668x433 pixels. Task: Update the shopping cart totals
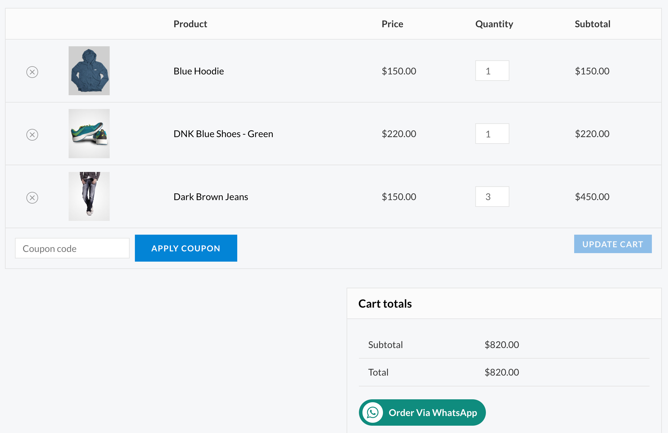(613, 244)
